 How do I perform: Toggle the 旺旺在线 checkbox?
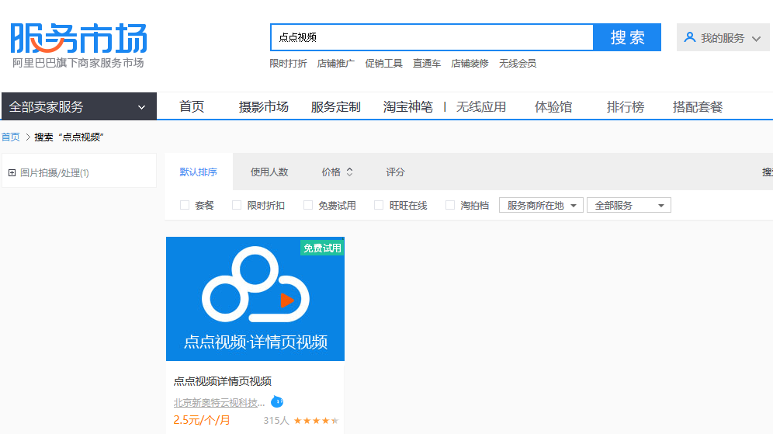tap(379, 205)
